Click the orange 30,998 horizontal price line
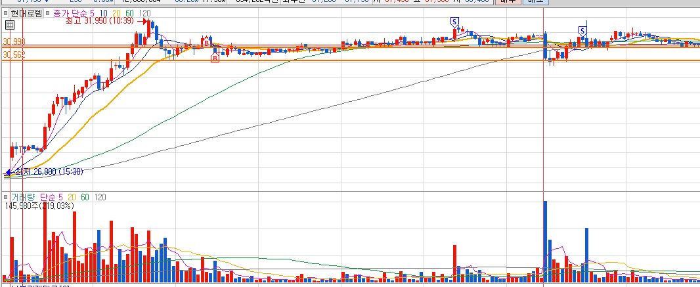This screenshot has height=287, width=700. click(x=350, y=46)
